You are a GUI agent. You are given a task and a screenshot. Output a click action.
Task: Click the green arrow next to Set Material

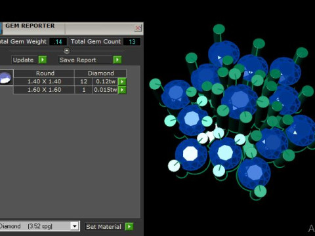129,226
